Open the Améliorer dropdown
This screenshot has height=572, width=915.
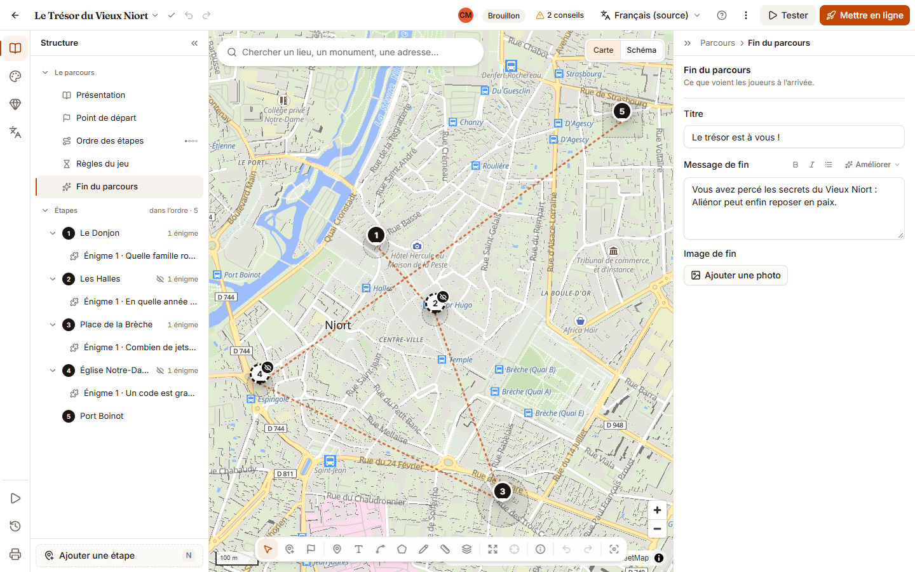(872, 165)
